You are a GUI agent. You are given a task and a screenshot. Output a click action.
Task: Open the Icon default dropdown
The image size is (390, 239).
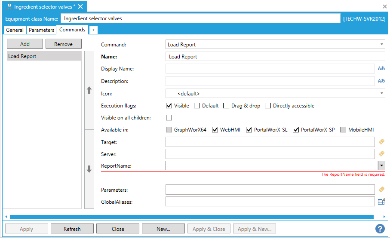pos(382,93)
